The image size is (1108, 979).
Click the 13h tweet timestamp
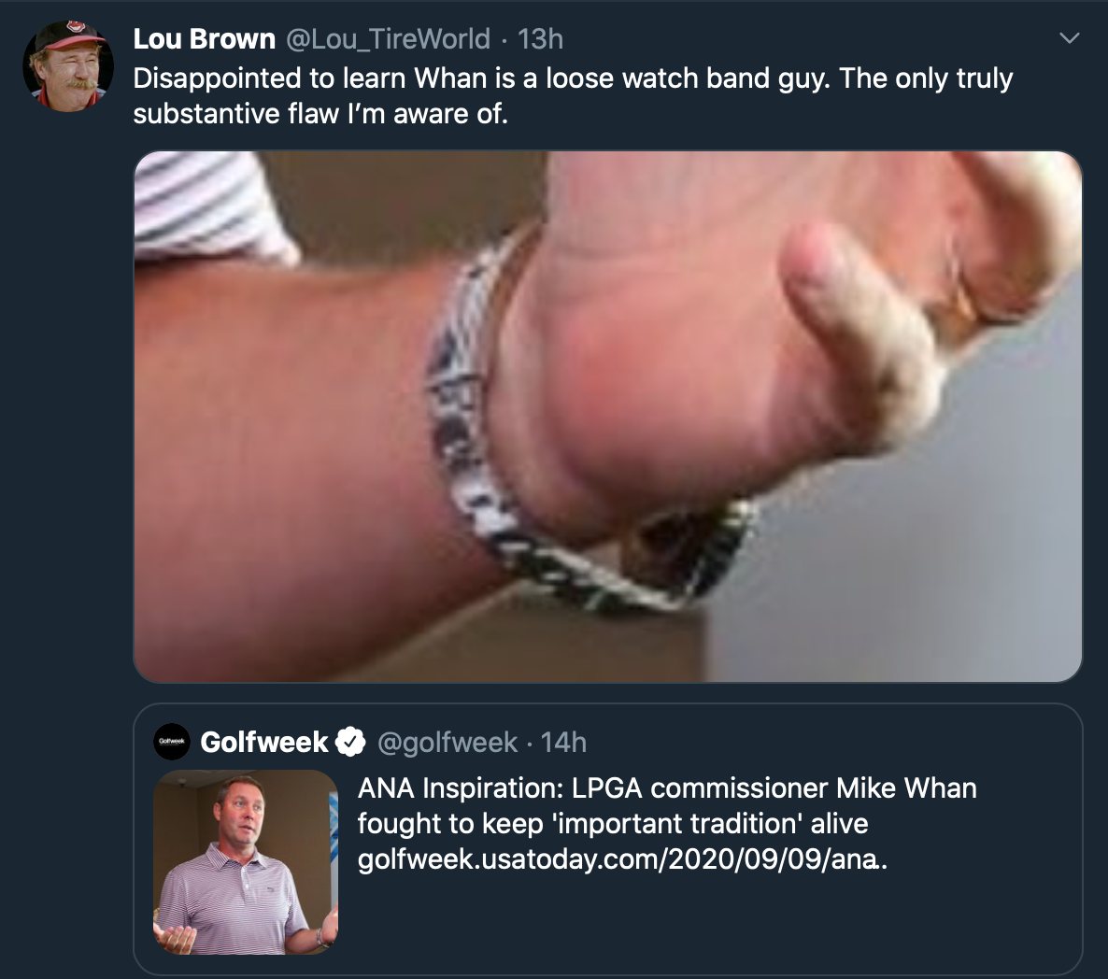tap(541, 39)
